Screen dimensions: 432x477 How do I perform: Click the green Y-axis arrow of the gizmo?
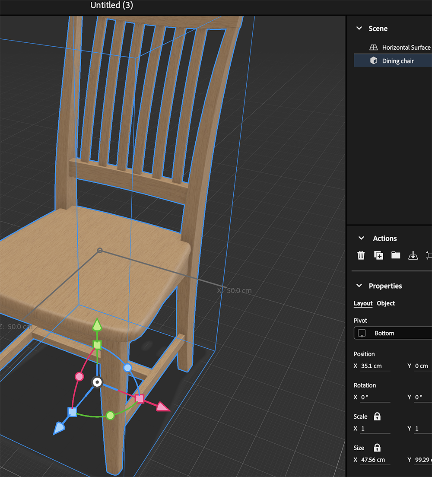pyautogui.click(x=97, y=325)
